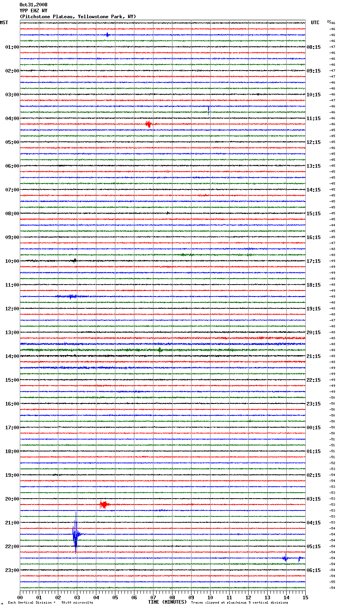Click the 13:15 UTC time label

point(314,166)
